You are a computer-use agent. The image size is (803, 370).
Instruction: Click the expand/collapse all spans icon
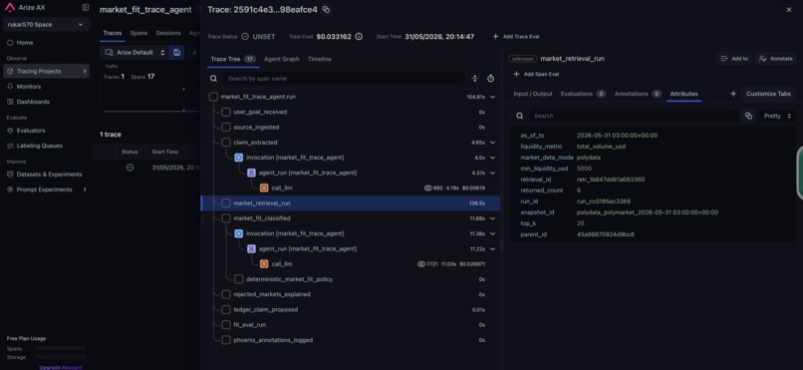[x=475, y=79]
